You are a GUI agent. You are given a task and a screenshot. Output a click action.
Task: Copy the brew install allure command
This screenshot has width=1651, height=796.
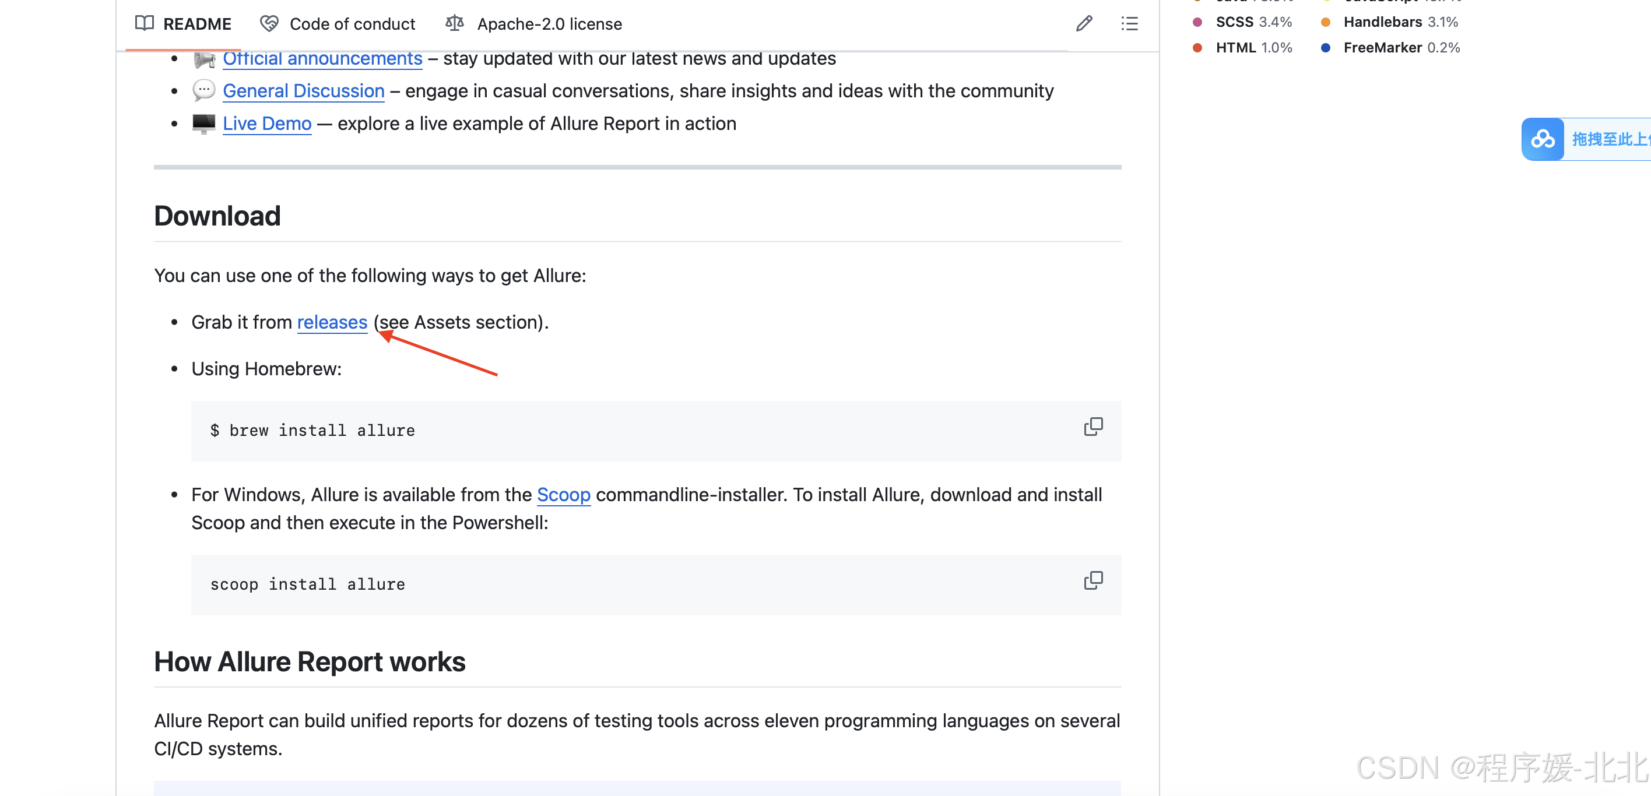click(1094, 427)
